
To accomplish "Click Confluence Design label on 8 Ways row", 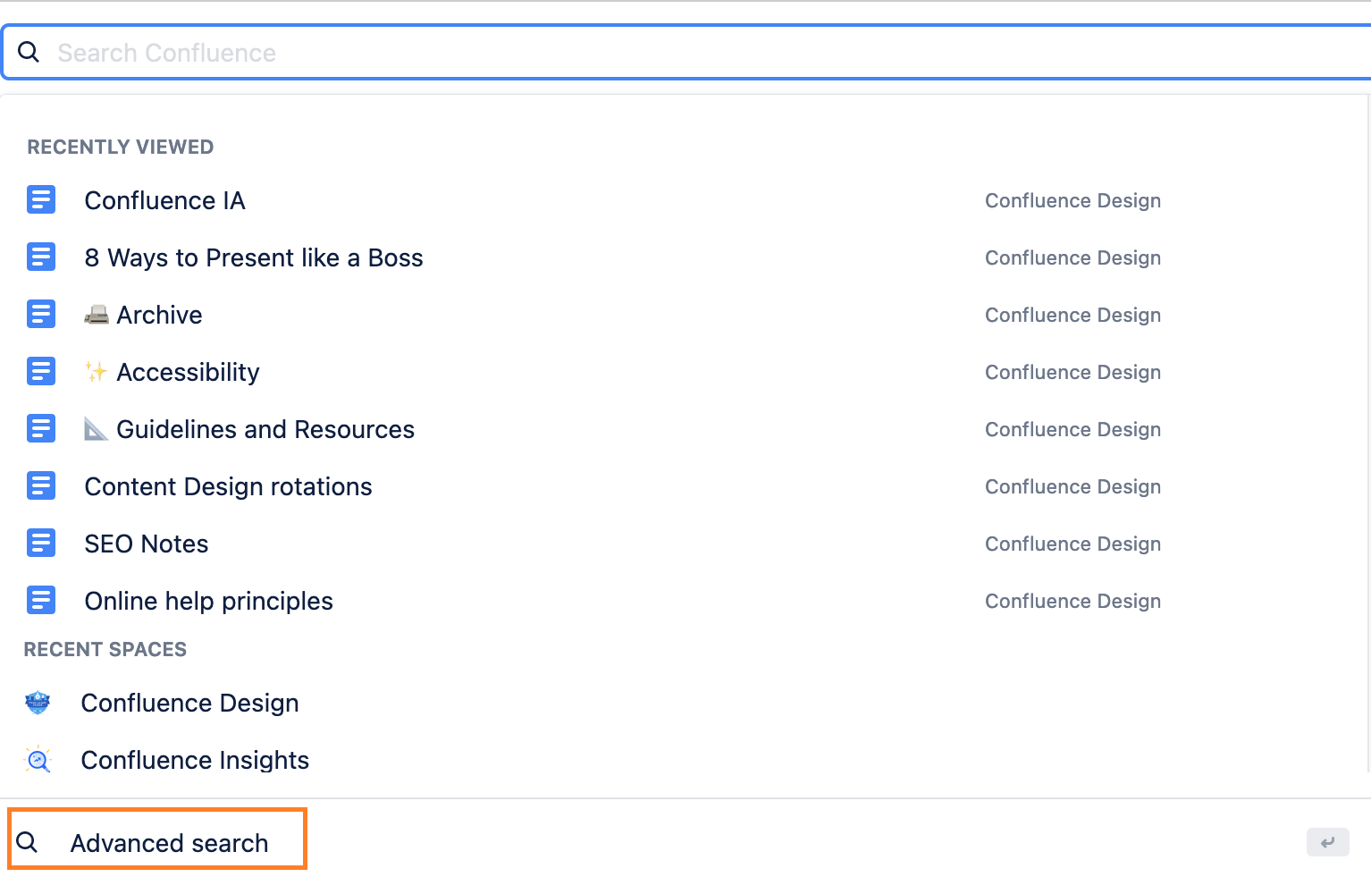I will tap(1072, 257).
